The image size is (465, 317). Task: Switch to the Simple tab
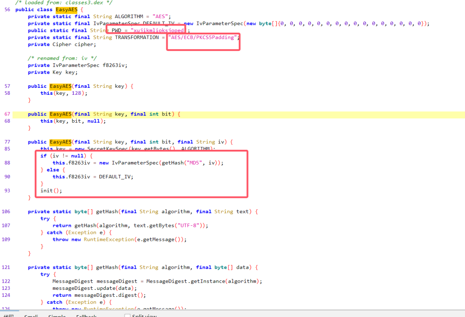pos(57,316)
